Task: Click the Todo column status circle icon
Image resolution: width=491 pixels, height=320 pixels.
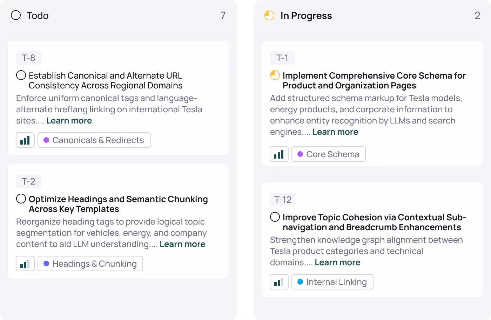Action: point(16,15)
